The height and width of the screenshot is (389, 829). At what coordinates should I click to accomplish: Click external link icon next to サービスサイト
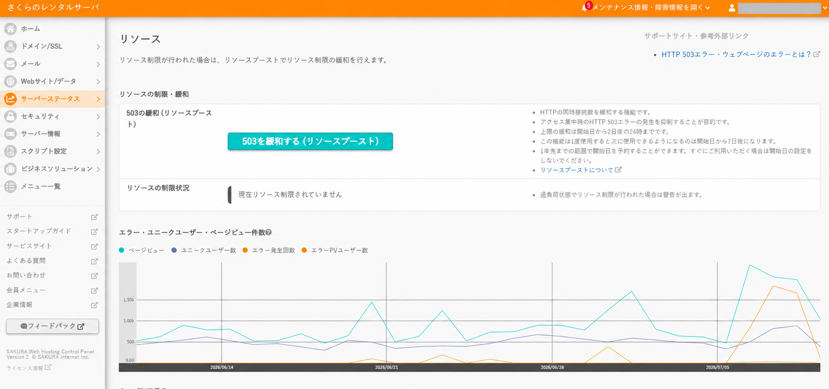click(x=94, y=246)
